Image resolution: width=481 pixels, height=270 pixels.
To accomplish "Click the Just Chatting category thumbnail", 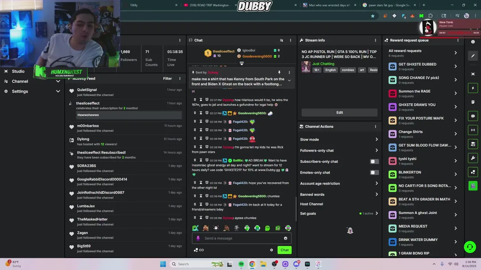I will pos(306,67).
